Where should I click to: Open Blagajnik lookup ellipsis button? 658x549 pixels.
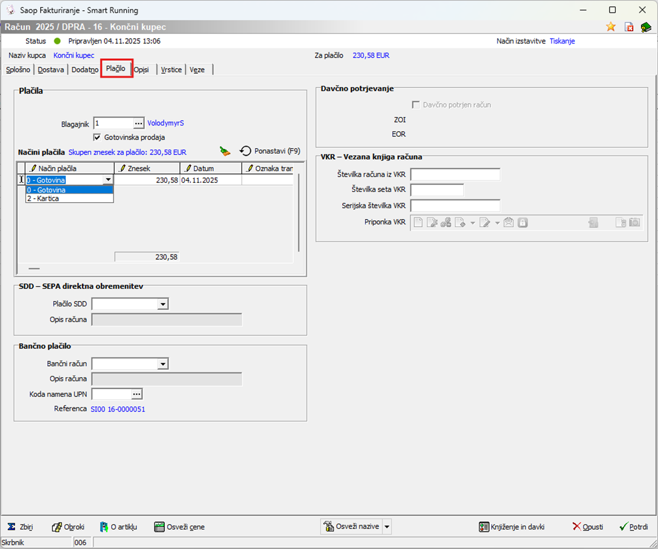[139, 123]
